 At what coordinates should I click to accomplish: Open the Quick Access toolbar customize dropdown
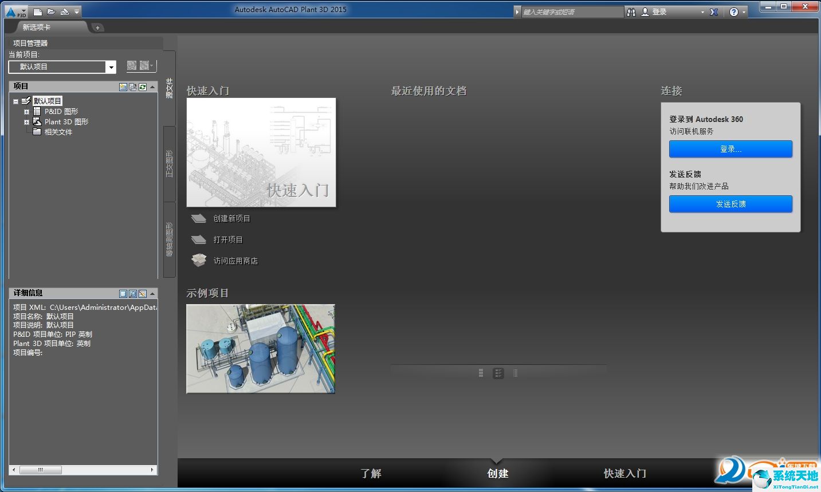76,11
